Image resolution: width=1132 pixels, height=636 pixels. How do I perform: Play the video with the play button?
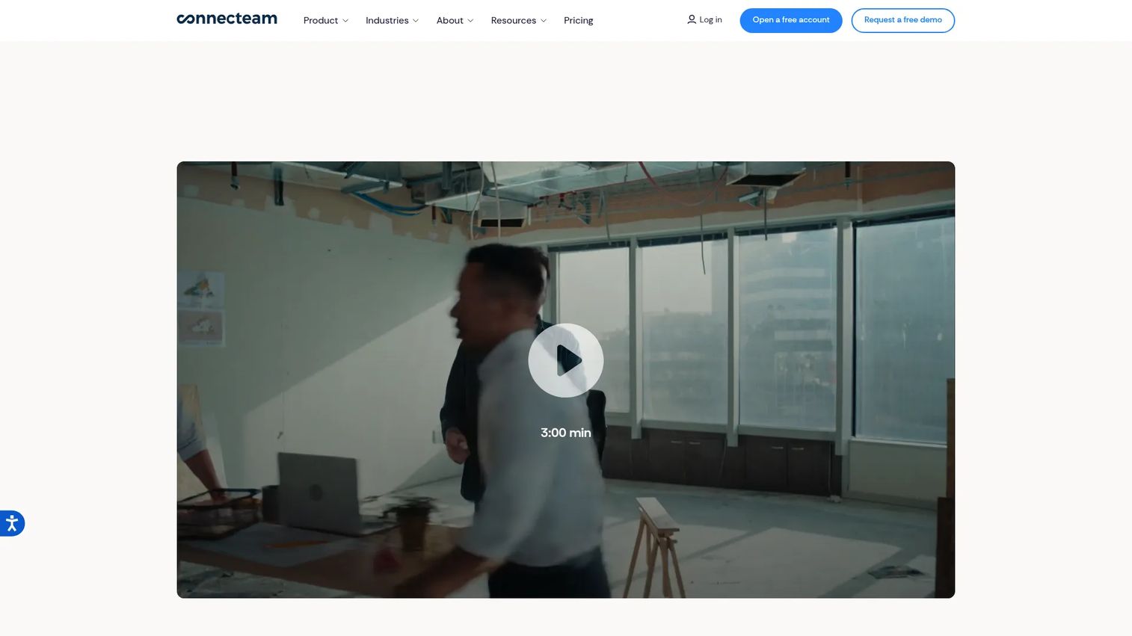[x=566, y=360]
